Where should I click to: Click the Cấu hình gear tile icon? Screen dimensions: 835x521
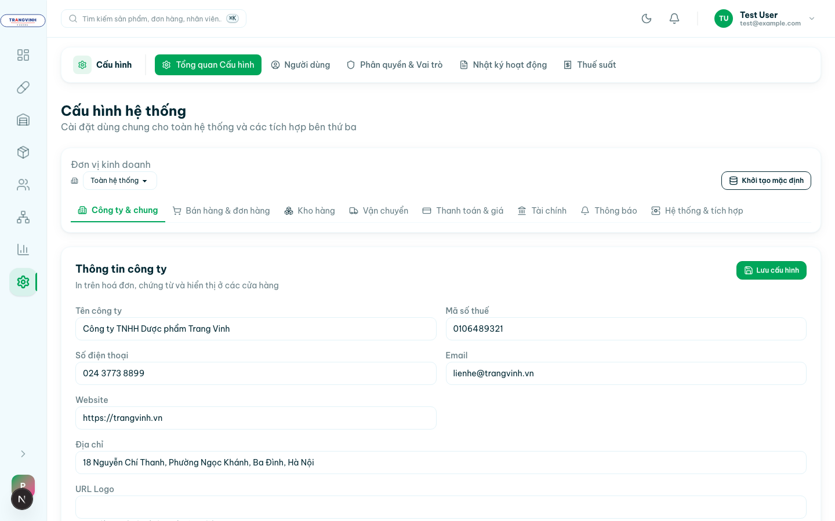click(82, 65)
